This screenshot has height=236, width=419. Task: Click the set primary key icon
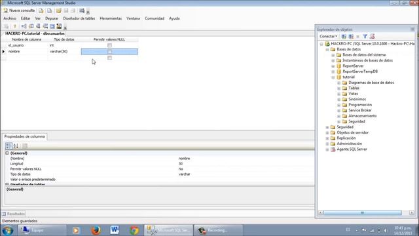click(14, 26)
